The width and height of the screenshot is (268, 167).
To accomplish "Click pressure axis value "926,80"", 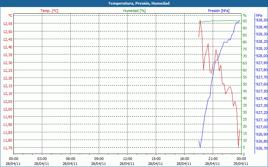I will [262, 141].
